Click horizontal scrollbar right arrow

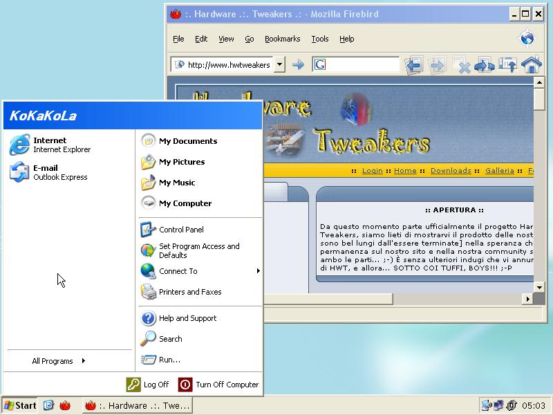527,299
